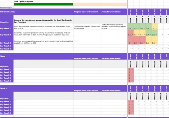
Task: Open Team 1 Key Result 1 Week 1 dropdown
Action: tap(132, 69)
